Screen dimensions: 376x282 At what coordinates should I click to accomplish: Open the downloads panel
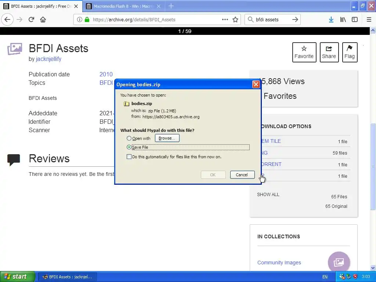331,19
